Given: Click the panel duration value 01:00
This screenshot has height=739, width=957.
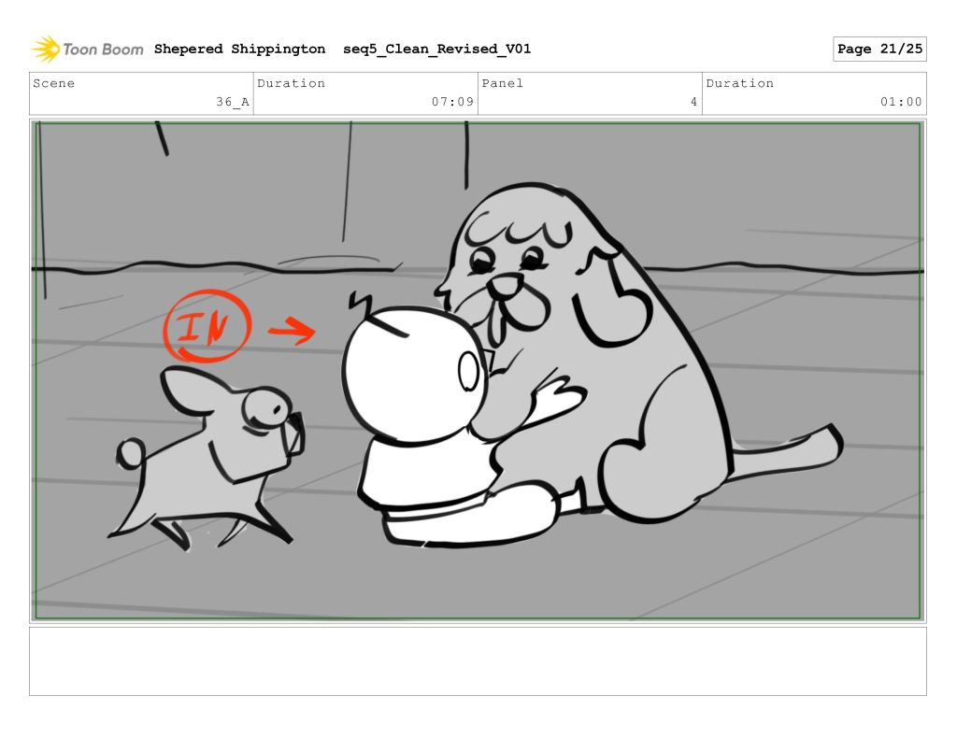Looking at the screenshot, I should (x=900, y=103).
